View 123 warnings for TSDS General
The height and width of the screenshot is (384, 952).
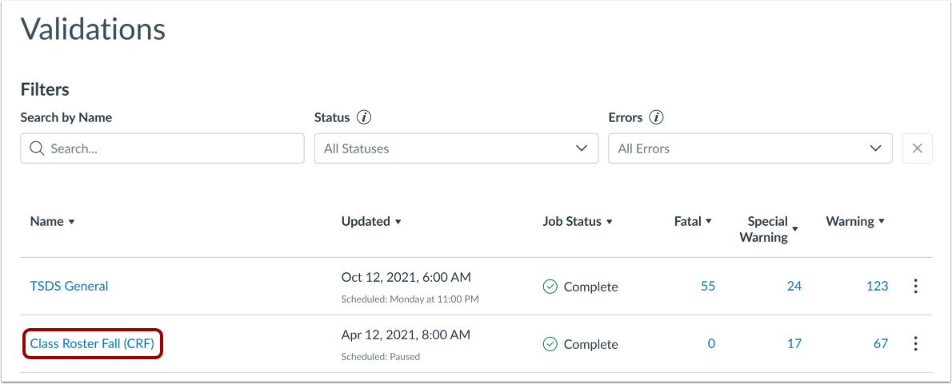pos(877,286)
